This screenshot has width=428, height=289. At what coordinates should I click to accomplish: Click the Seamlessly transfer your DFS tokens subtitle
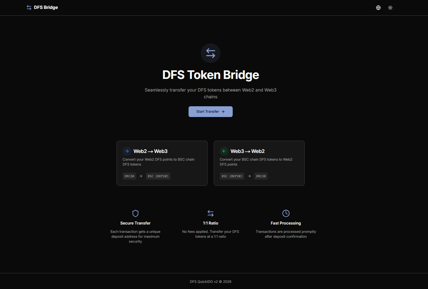click(x=211, y=93)
